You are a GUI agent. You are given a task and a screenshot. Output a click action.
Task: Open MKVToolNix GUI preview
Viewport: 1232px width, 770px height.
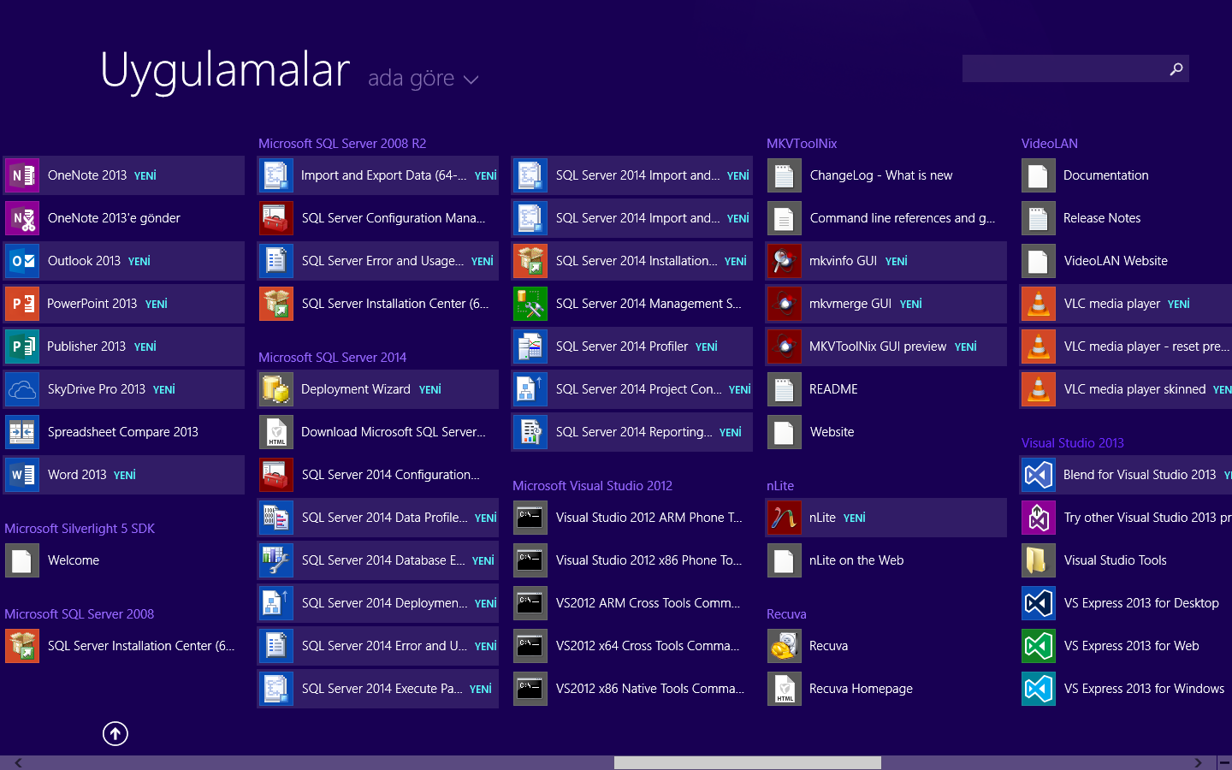tap(886, 346)
